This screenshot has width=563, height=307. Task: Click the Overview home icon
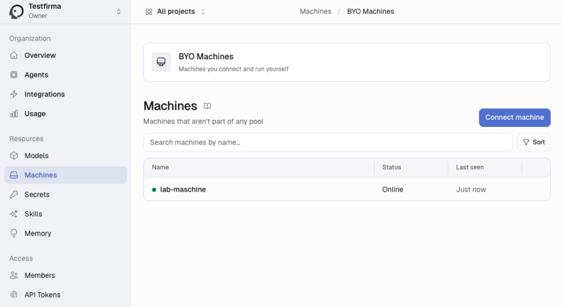14,55
